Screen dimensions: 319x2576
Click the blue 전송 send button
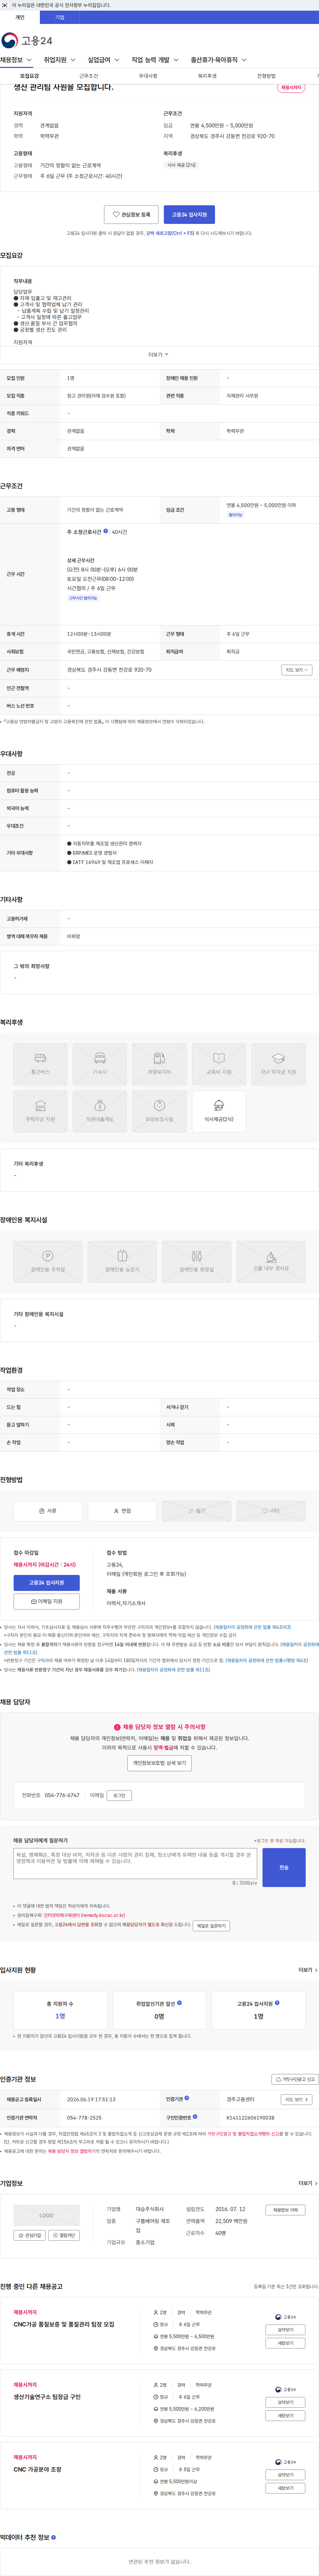[284, 1867]
